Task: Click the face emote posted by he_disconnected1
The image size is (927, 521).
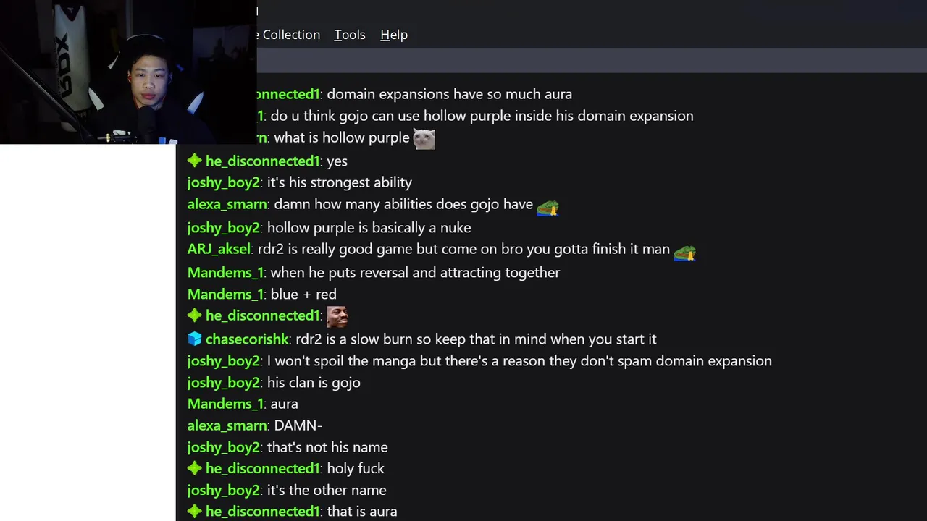Action: click(x=337, y=316)
